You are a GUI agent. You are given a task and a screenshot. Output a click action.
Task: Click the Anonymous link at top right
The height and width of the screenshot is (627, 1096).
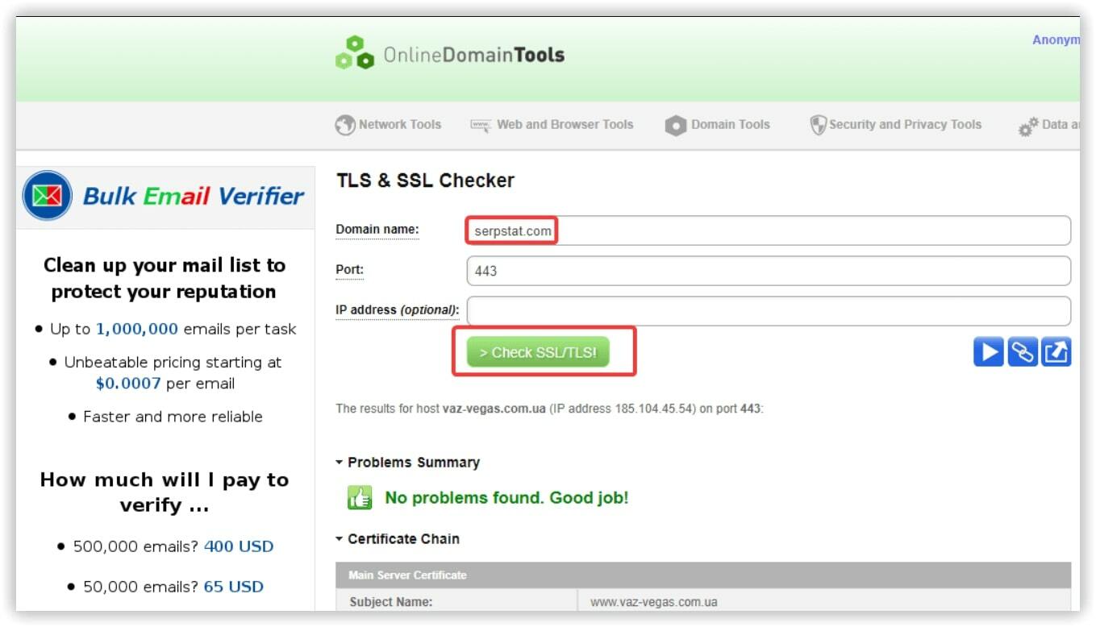(x=1056, y=40)
